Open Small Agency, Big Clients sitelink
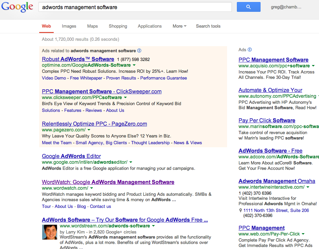Screen dimensions: 319x249 click(x=101, y=143)
